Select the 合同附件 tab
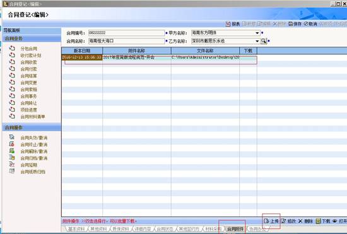Image resolution: width=347 pixels, height=234 pixels. pos(235,229)
